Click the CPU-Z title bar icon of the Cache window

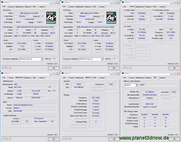click(123, 2)
